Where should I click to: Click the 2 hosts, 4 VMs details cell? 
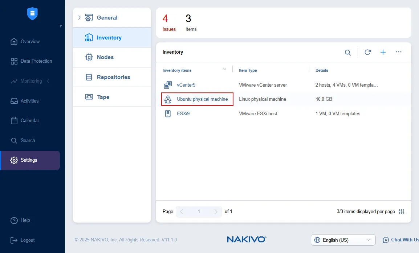tap(347, 85)
